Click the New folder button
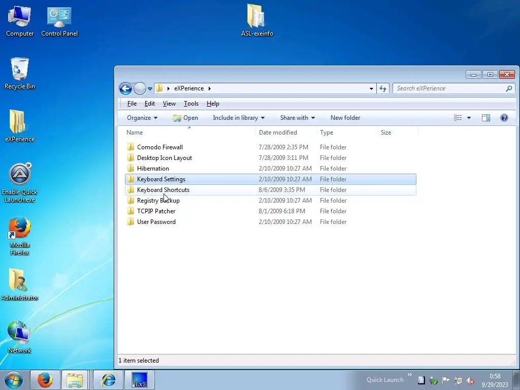 (345, 118)
